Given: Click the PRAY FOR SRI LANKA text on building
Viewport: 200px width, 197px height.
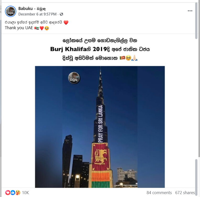Looking at the screenshot, I should (x=100, y=124).
